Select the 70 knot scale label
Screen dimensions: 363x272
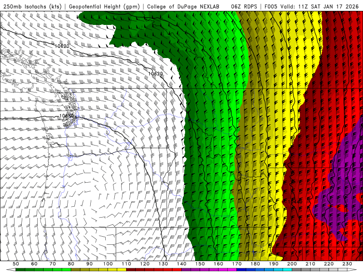[53, 264]
